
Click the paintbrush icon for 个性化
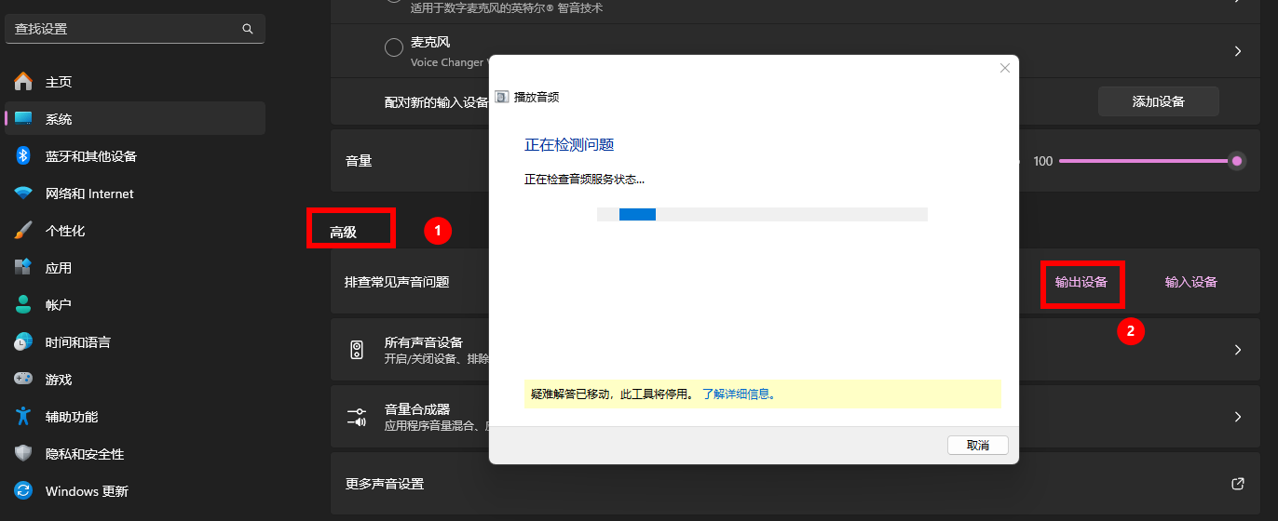coord(23,231)
